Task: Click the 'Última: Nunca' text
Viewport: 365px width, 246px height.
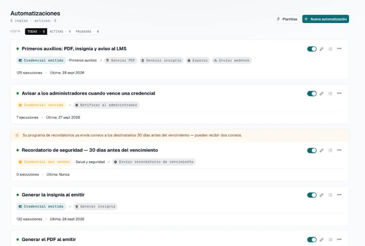Action: 58,174
